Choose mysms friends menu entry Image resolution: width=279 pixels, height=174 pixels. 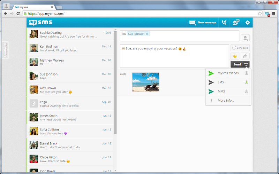tap(228, 73)
